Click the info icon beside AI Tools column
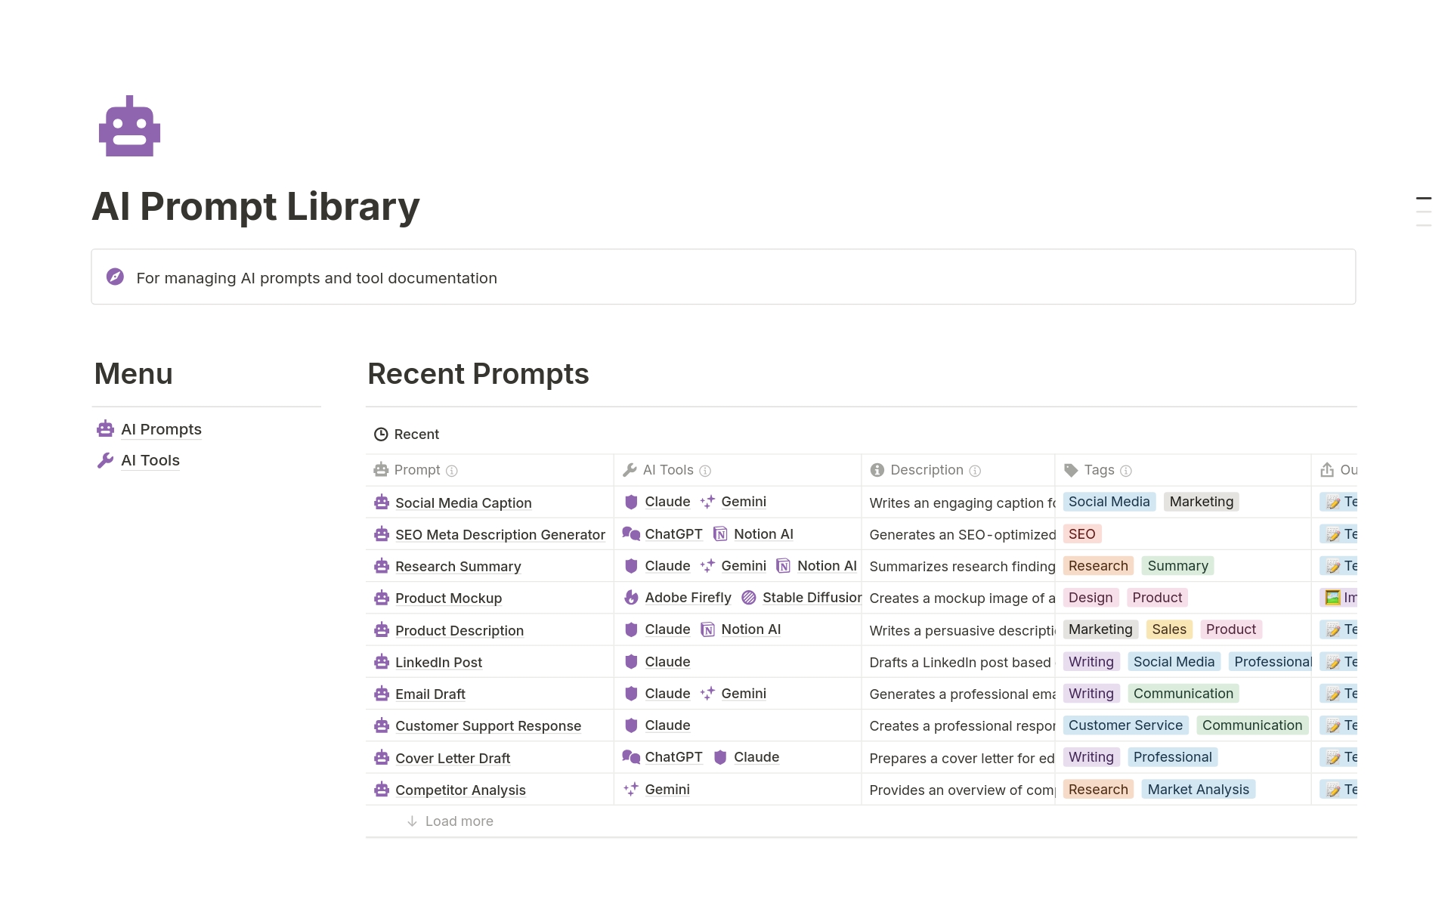Screen dimensions: 1451x906 click(x=705, y=471)
